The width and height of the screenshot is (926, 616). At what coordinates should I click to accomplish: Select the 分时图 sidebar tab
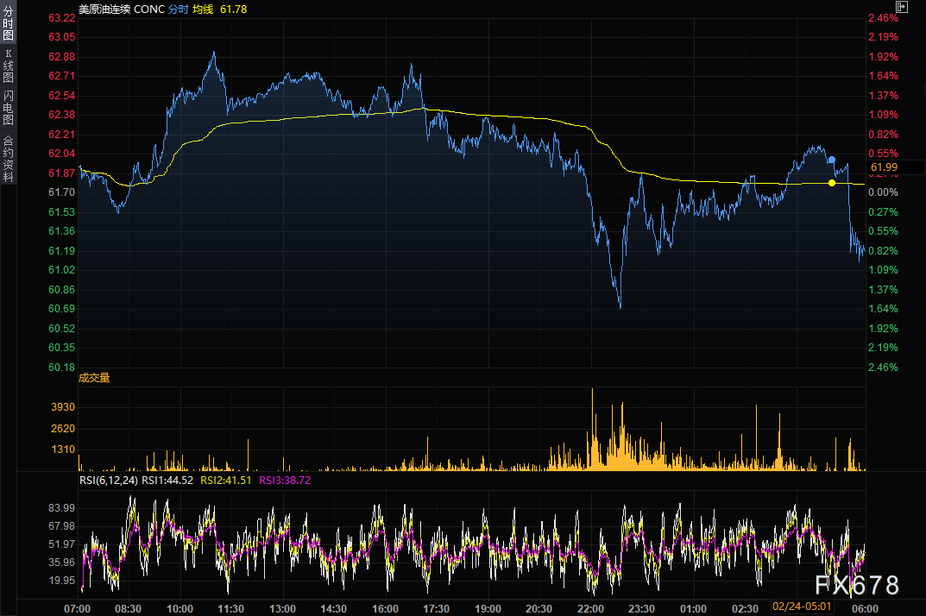[9, 22]
